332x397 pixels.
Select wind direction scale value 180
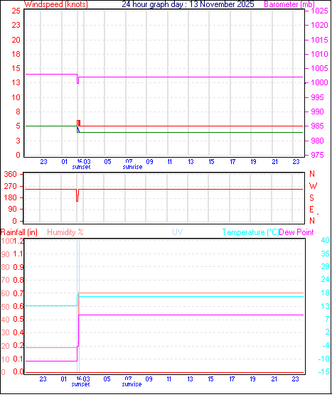(x=11, y=197)
